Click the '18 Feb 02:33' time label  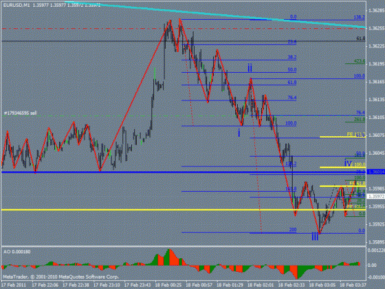(x=291, y=285)
